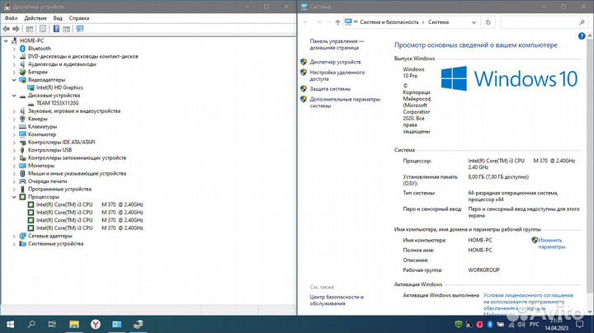
Task: Click the blue help question mark in System window
Action: (582, 36)
